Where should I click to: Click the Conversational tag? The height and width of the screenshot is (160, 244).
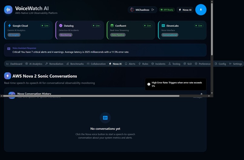point(170,35)
